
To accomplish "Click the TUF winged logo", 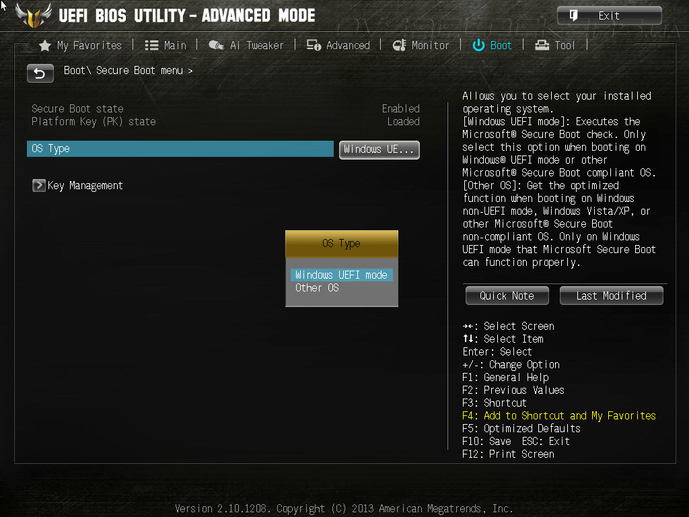I will (34, 15).
